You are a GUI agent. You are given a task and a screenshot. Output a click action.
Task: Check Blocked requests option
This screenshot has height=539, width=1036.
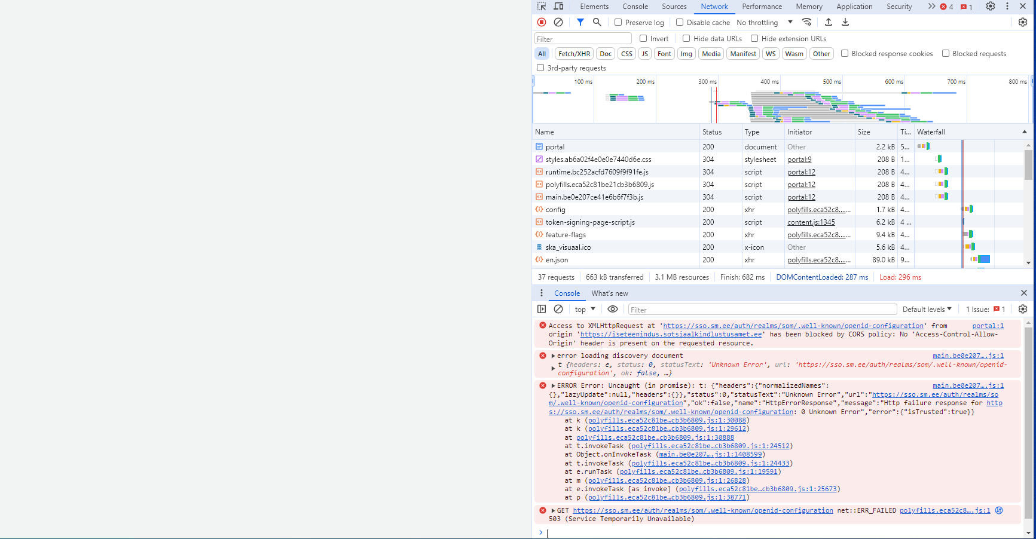[946, 53]
